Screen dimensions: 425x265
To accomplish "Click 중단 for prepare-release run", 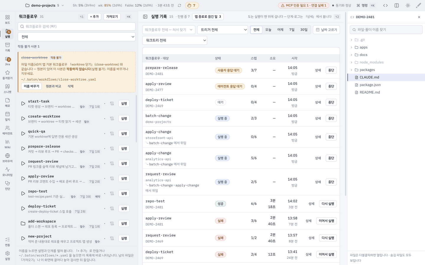I will 331,70.
